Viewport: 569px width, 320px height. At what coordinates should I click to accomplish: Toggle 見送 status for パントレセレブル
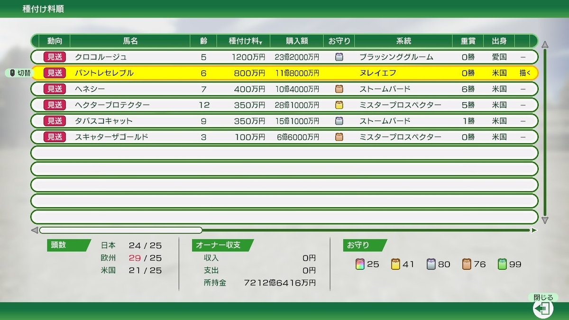click(x=55, y=73)
